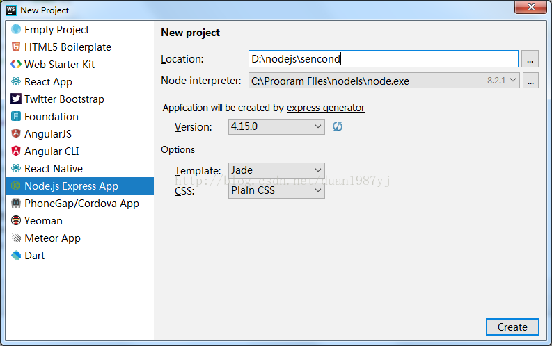
Task: Click the Dart logo icon
Action: 16,256
